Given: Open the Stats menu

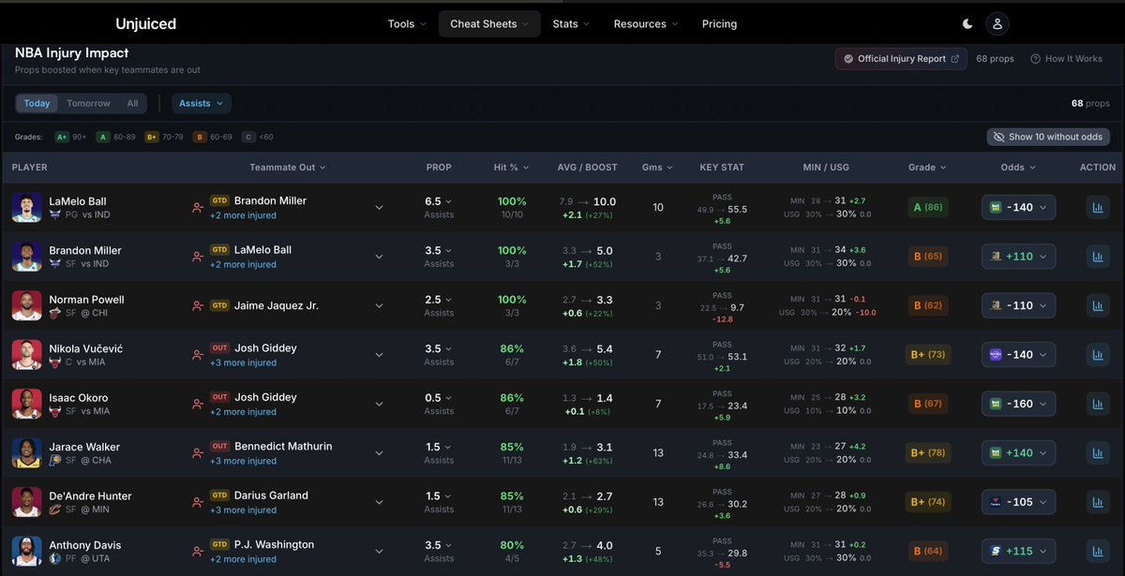Looking at the screenshot, I should coord(571,24).
